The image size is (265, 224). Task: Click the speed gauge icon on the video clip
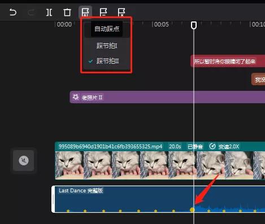(x=212, y=146)
